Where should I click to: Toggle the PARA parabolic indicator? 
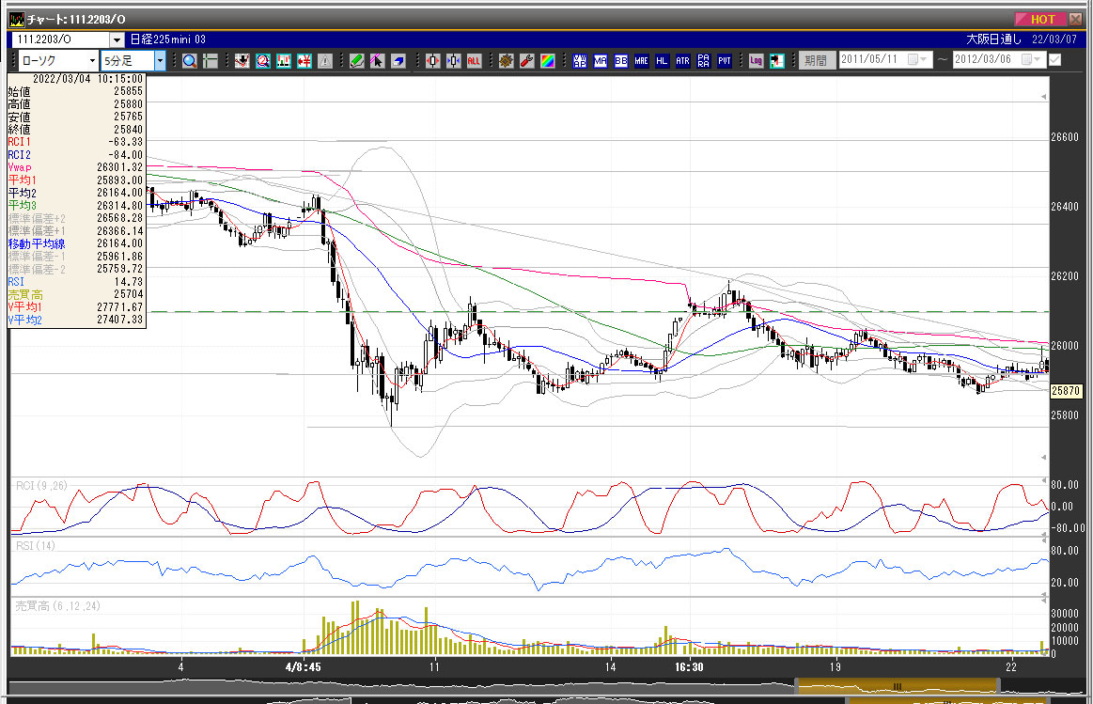[703, 61]
